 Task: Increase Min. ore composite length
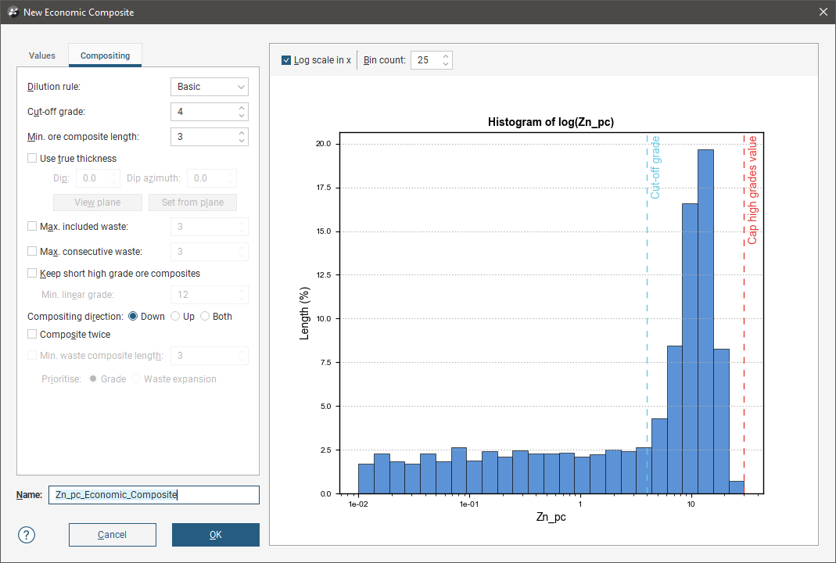242,133
